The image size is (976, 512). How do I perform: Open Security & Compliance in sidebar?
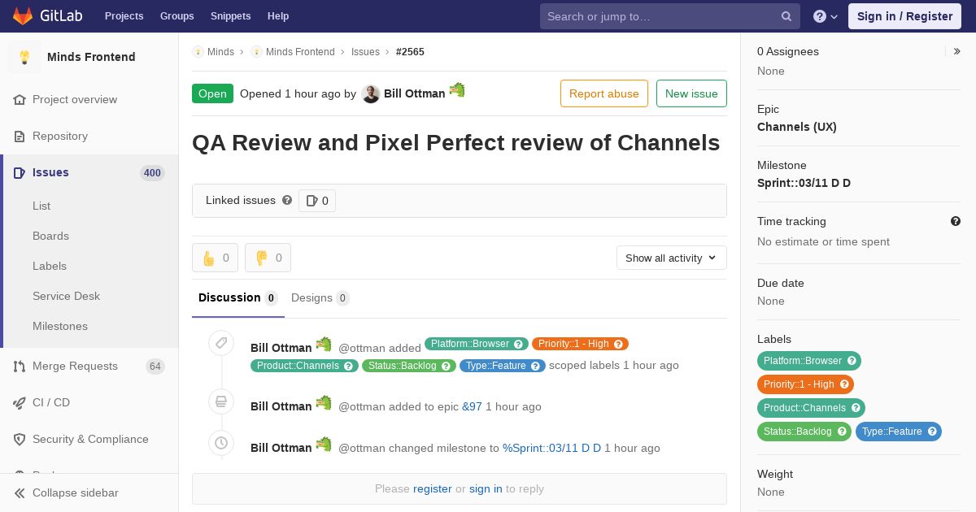[x=90, y=439]
